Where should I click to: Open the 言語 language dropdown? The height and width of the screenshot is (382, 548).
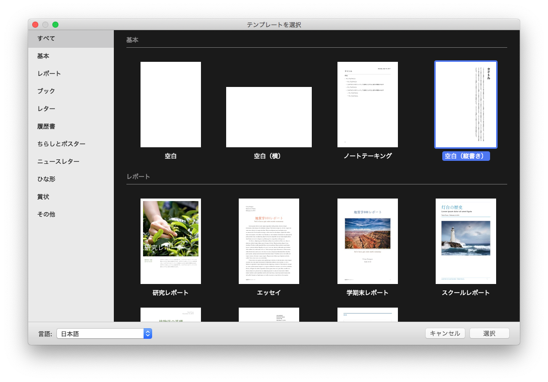coord(104,334)
